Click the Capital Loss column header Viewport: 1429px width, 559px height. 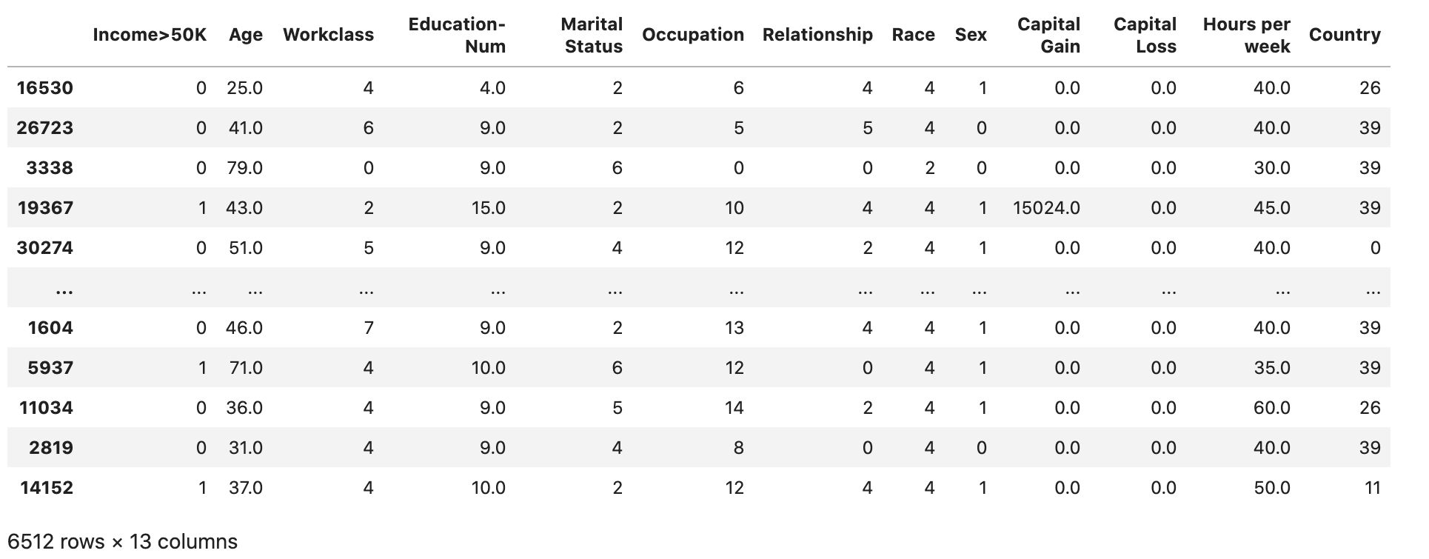tap(1145, 35)
